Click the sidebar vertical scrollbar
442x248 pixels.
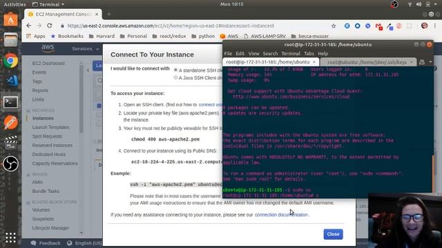81,99
